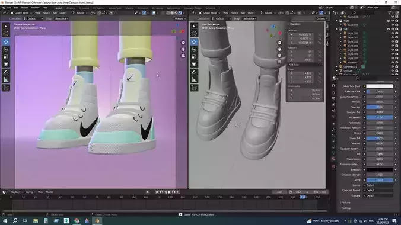Screen dimensions: 401x225
Task: Click Add menu in right viewport header
Action: [243, 13]
